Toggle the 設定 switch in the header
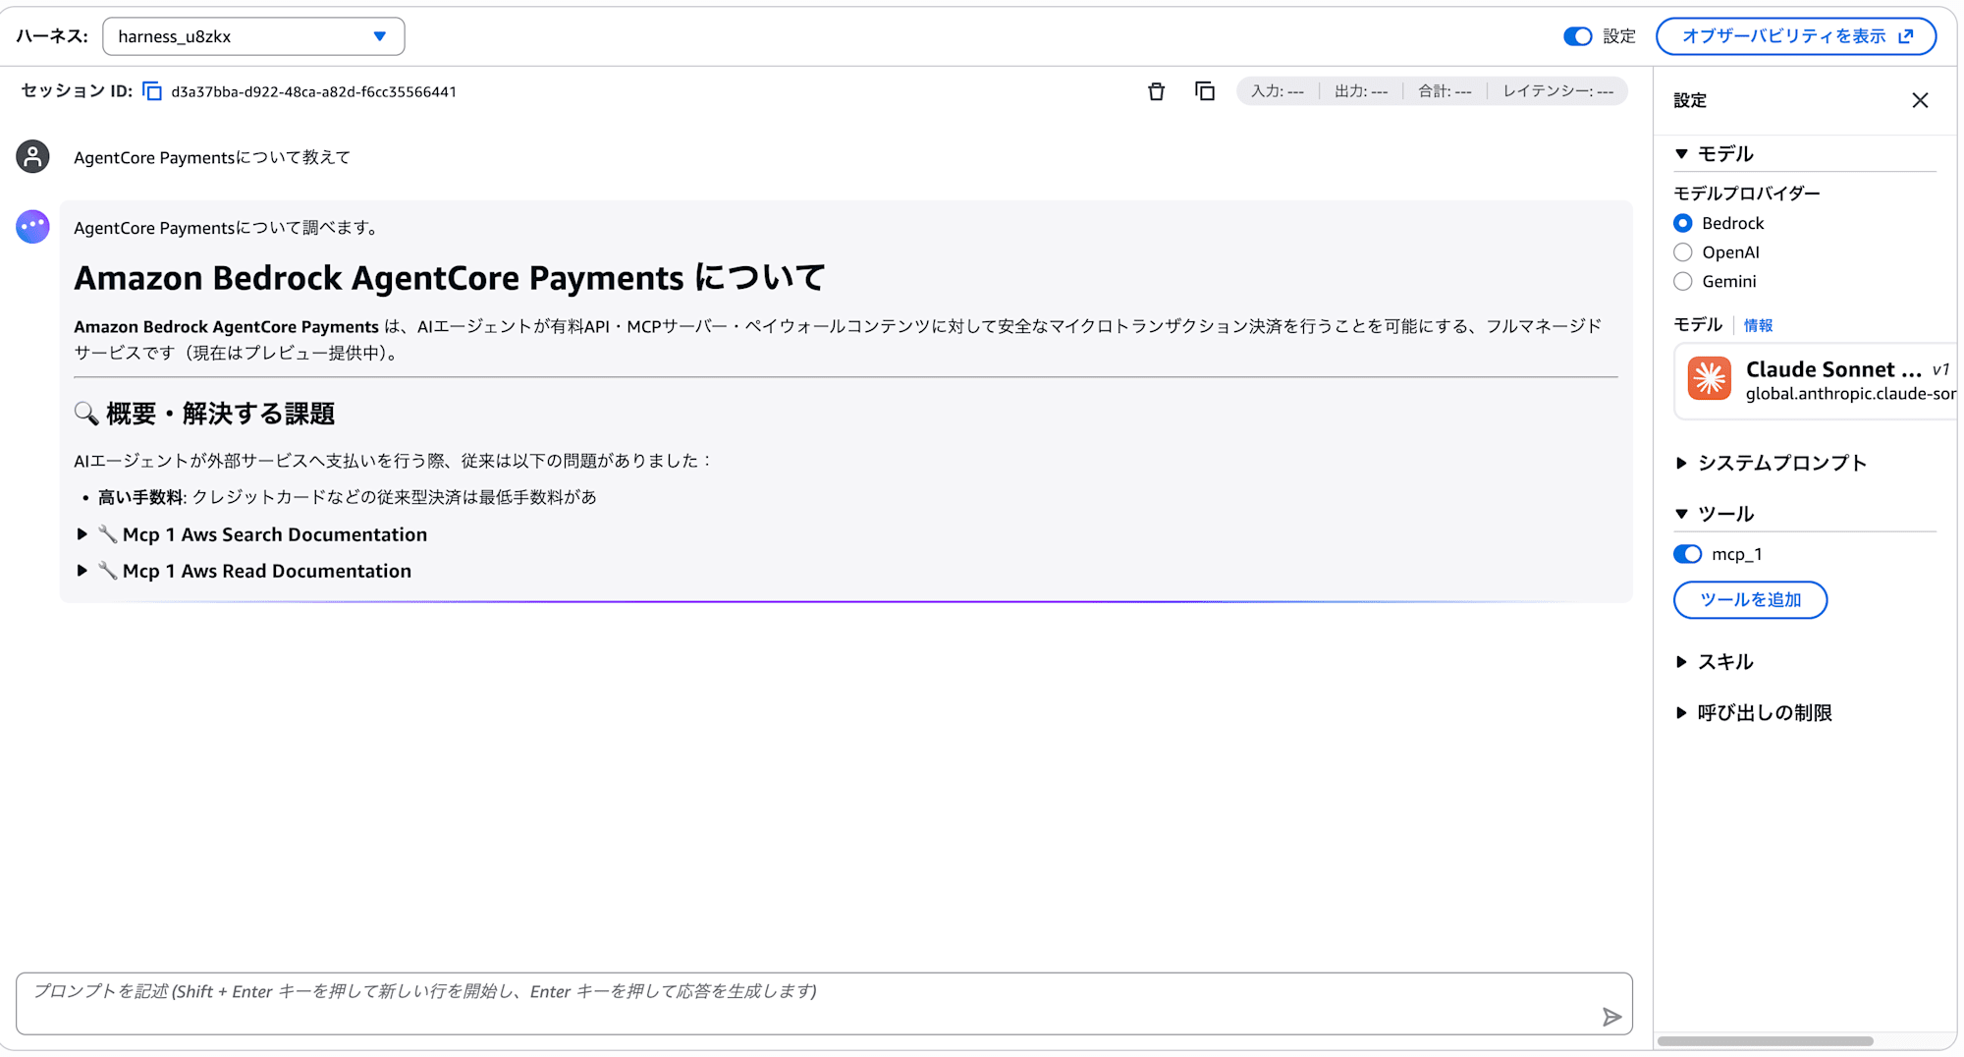This screenshot has width=1964, height=1057. tap(1578, 36)
